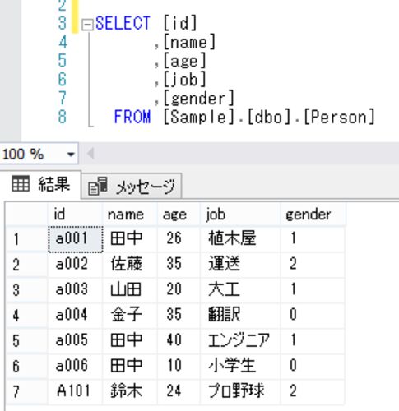The image size is (399, 411).
Task: Click the job cell プロ野球
Action: tap(240, 391)
